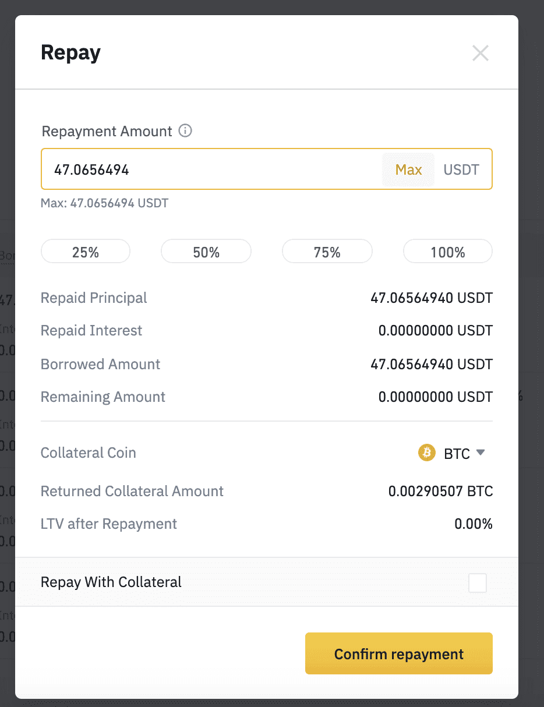Select the 25% repayment option

pos(86,252)
